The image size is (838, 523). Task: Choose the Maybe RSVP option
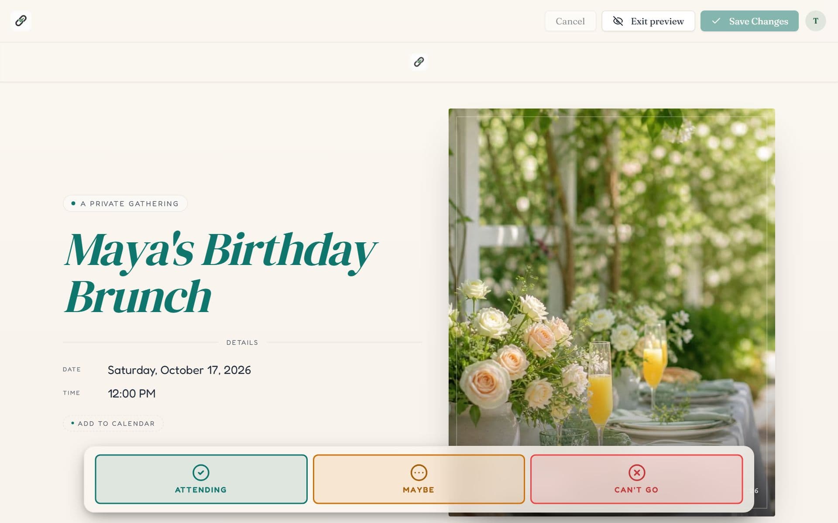pyautogui.click(x=419, y=479)
